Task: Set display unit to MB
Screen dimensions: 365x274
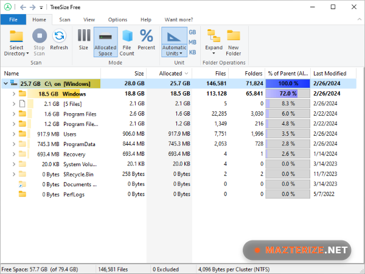Action: coord(192,42)
